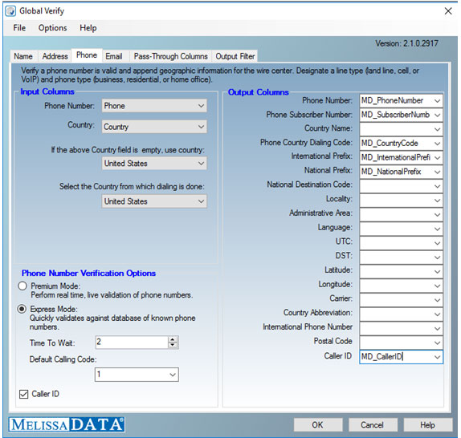The image size is (461, 438).
Task: Expand the National Prefix output dropdown
Action: click(x=437, y=172)
